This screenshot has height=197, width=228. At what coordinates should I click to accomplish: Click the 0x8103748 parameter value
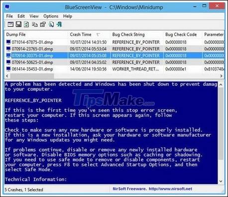(x=214, y=69)
